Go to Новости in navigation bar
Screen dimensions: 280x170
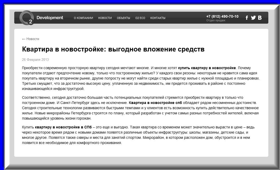[105, 18]
